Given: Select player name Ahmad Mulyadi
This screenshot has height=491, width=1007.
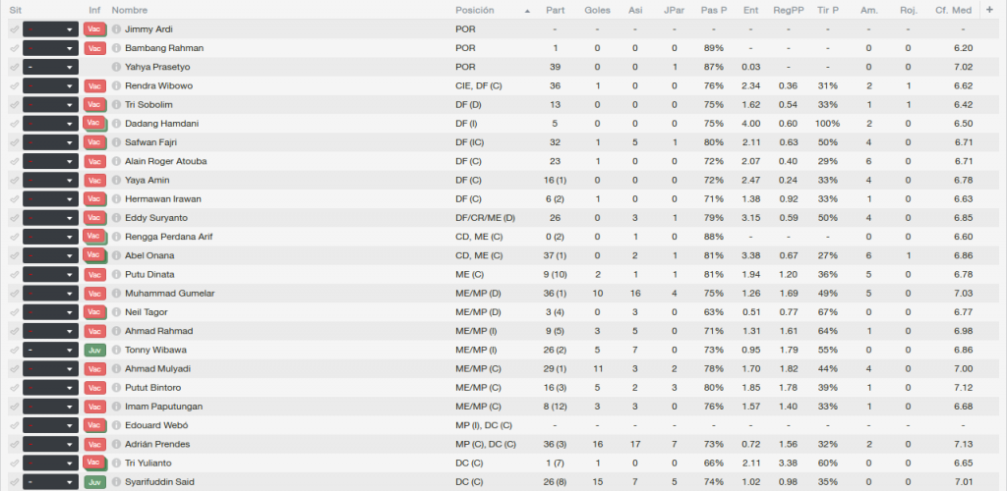Looking at the screenshot, I should coord(158,369).
